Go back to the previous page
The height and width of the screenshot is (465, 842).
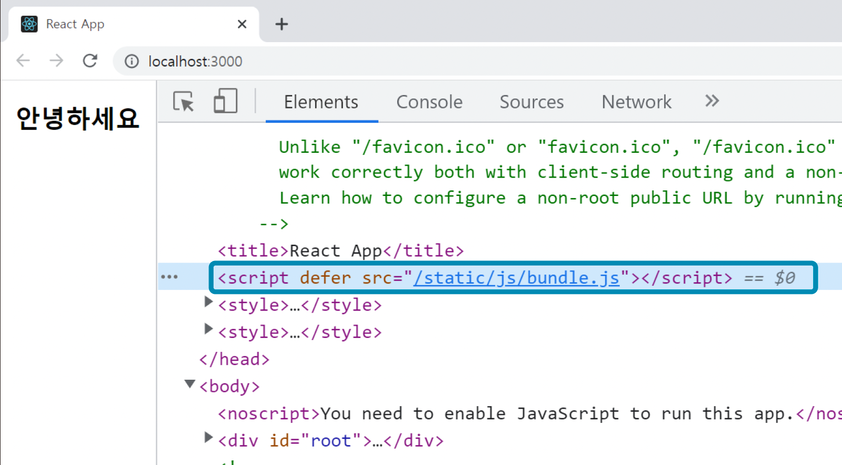click(23, 61)
